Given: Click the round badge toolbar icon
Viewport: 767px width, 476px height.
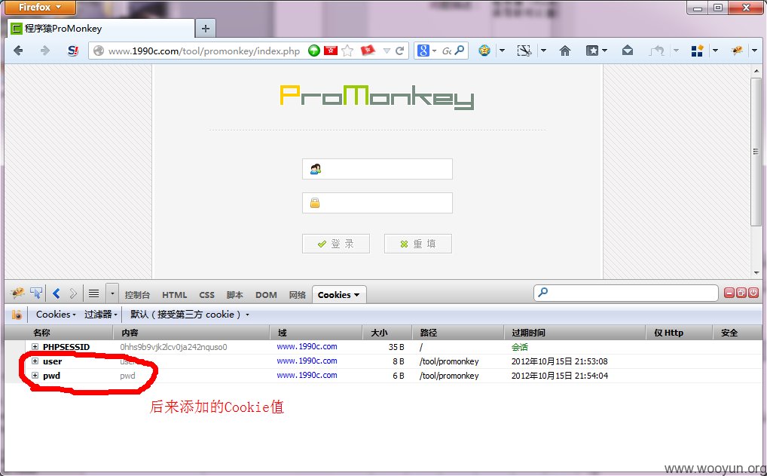Looking at the screenshot, I should pos(484,51).
